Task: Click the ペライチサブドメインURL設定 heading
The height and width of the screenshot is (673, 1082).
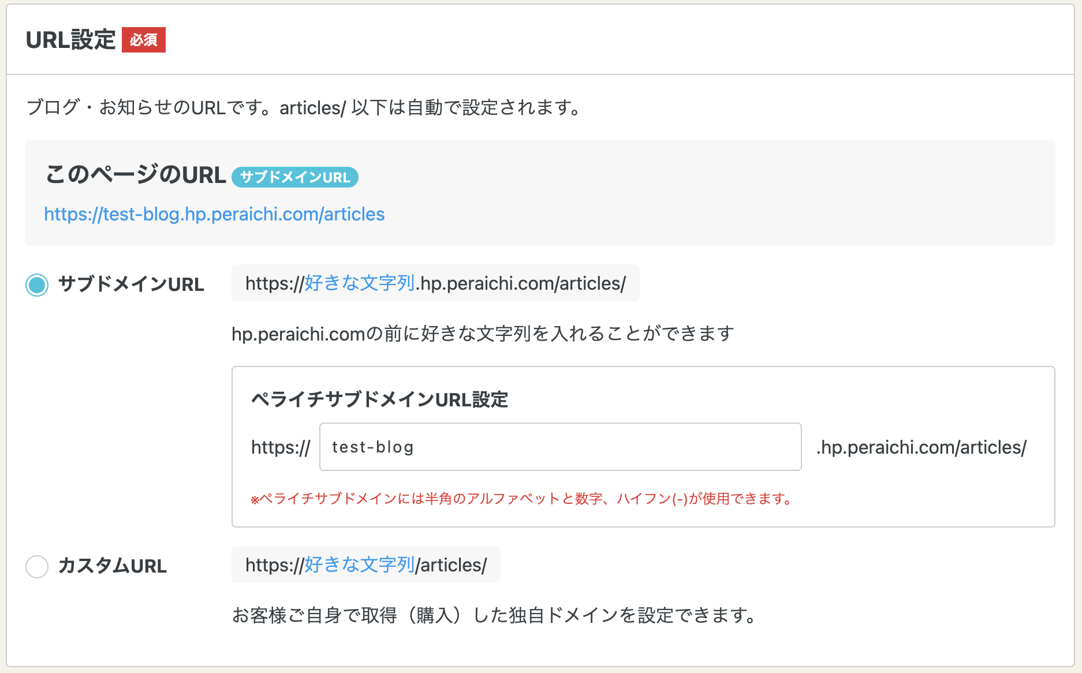Action: coord(379,399)
